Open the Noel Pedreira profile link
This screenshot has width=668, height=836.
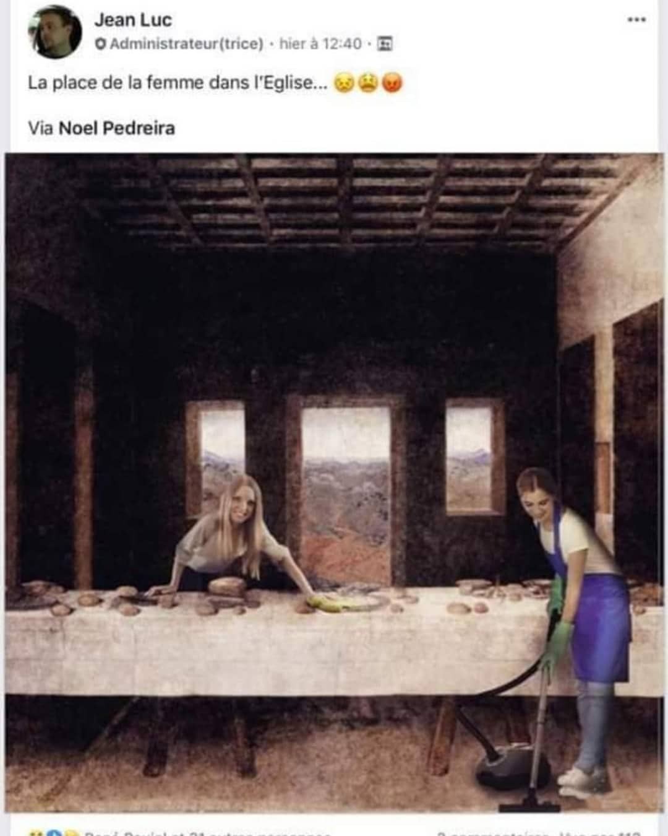click(117, 128)
